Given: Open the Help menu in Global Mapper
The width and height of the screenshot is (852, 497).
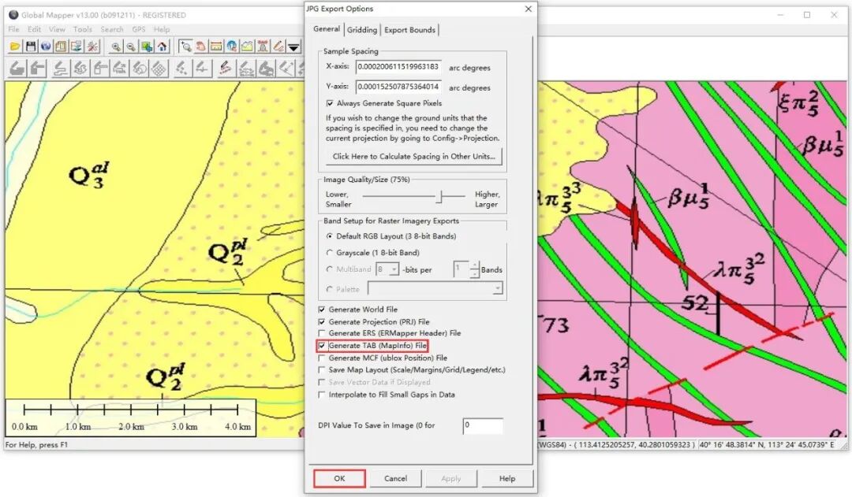Looking at the screenshot, I should pyautogui.click(x=162, y=29).
